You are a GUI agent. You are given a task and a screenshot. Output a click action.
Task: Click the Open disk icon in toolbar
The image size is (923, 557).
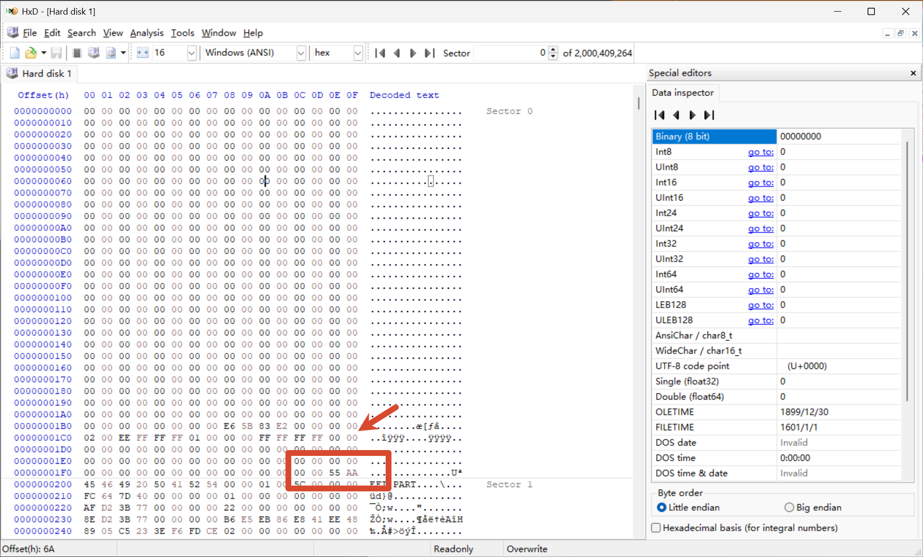coord(94,53)
